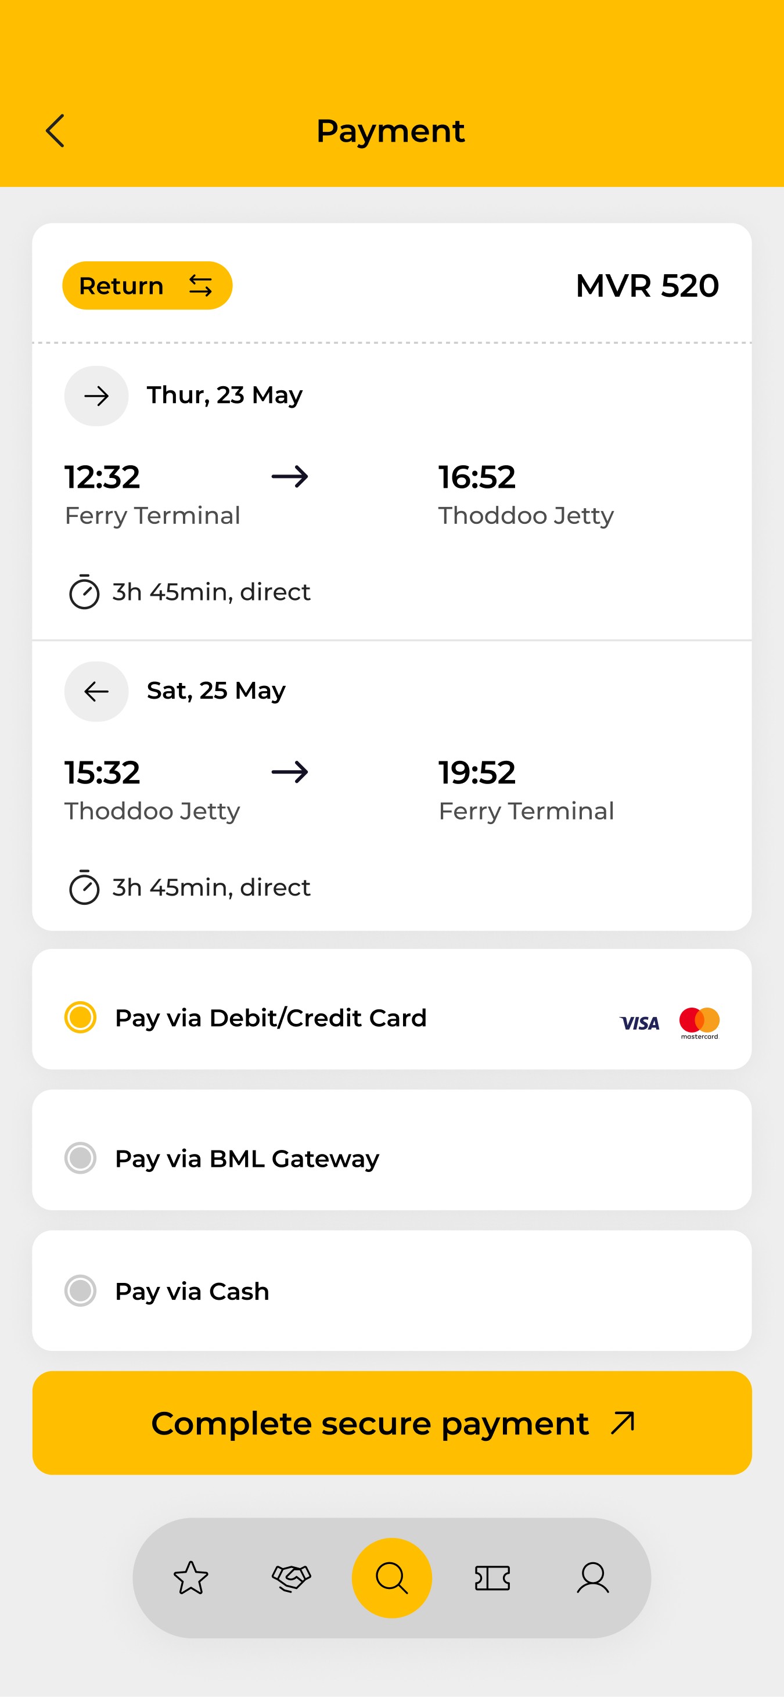Go back using the header chevron
784x1697 pixels.
tap(55, 131)
